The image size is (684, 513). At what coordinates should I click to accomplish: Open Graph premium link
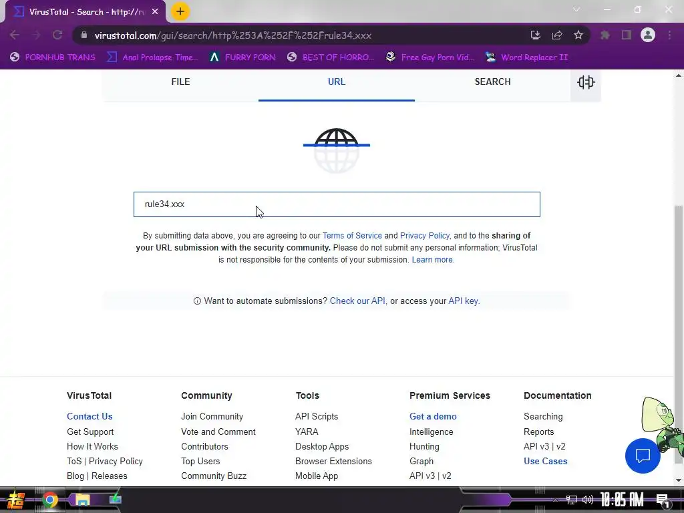[421, 461]
